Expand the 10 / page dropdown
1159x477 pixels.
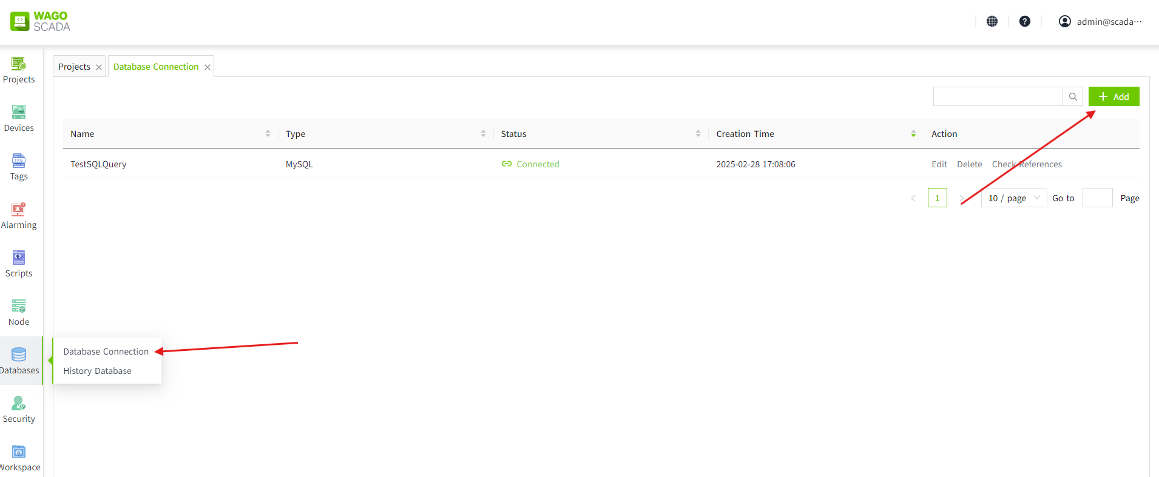click(x=1013, y=198)
